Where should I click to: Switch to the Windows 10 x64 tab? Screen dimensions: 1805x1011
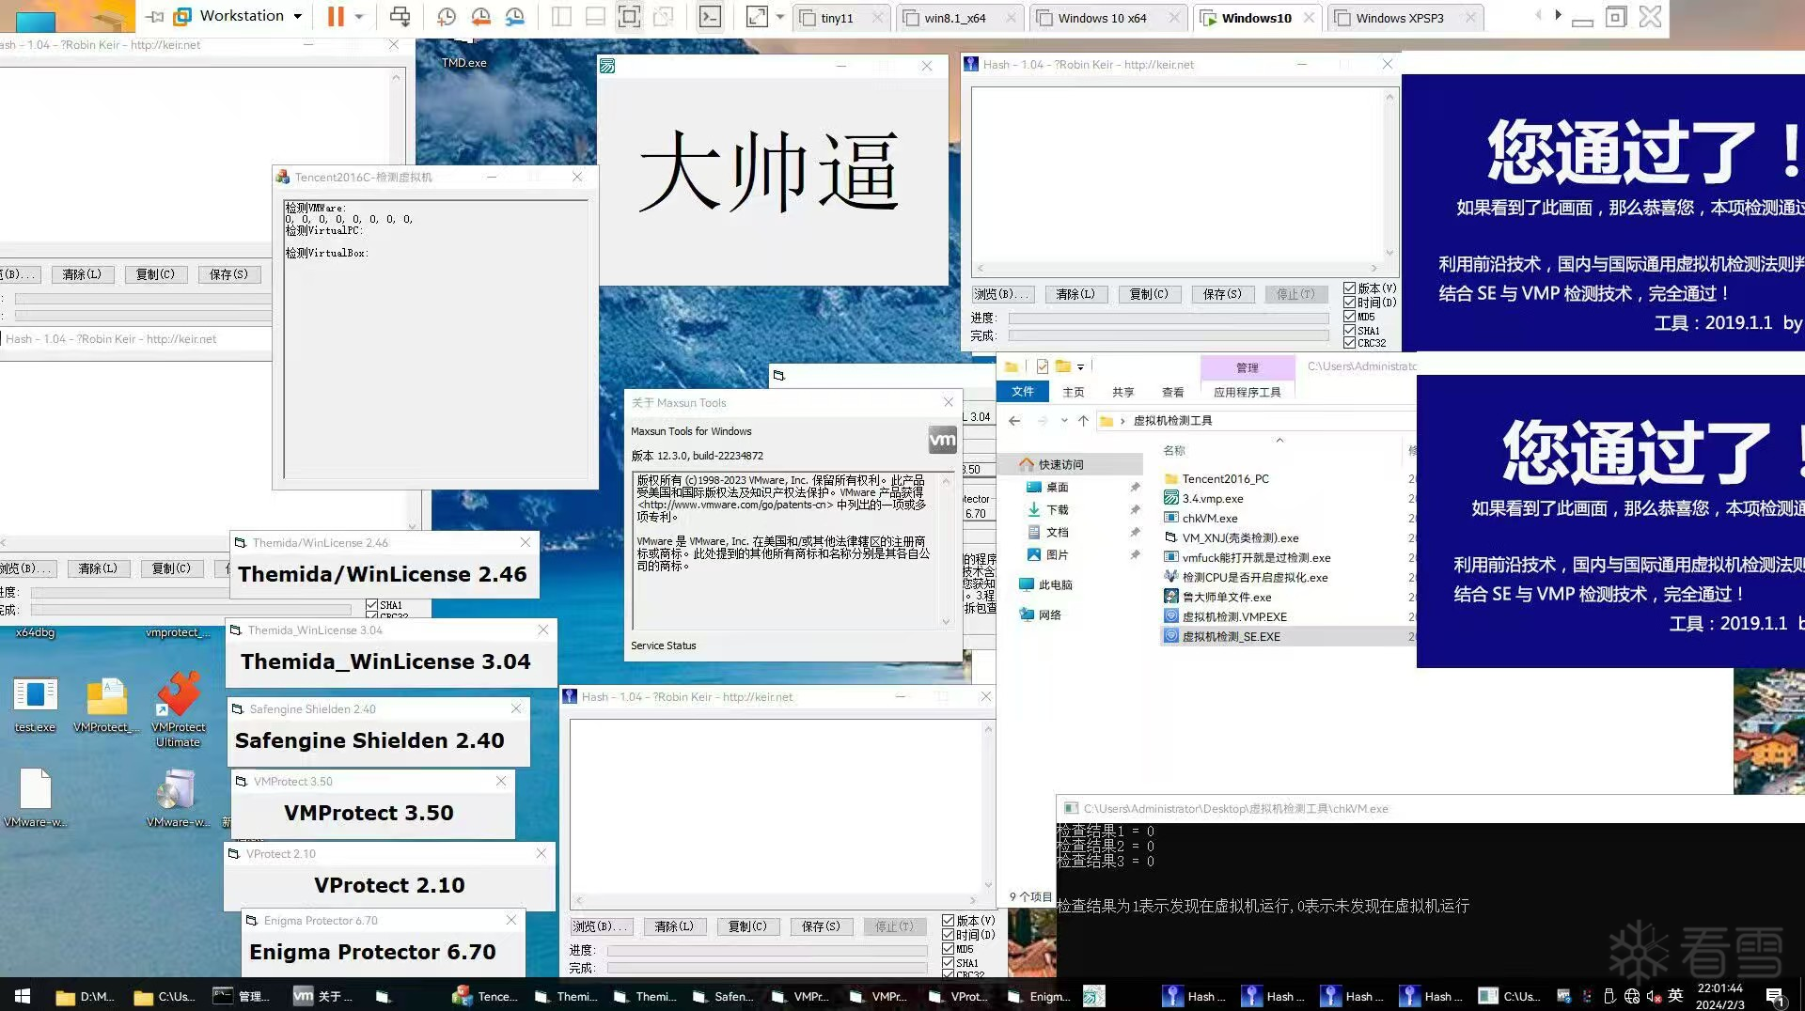tap(1104, 18)
